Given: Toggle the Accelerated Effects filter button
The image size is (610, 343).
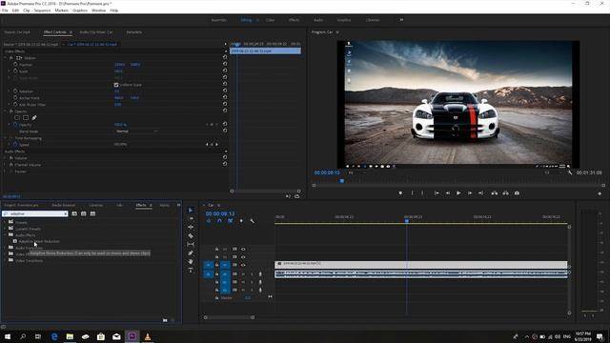Looking at the screenshot, I should point(74,213).
